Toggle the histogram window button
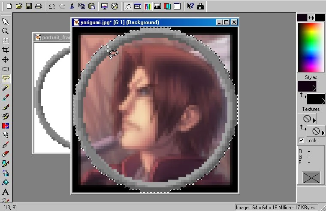This screenshot has width=326, height=211. coord(157,6)
